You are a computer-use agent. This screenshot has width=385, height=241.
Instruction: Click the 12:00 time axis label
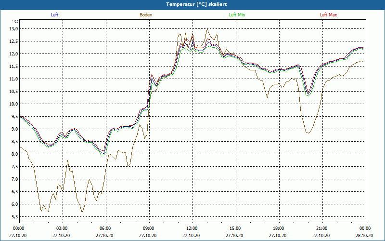[191, 228]
